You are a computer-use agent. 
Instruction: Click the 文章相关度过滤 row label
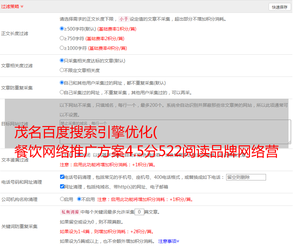[17, 66]
